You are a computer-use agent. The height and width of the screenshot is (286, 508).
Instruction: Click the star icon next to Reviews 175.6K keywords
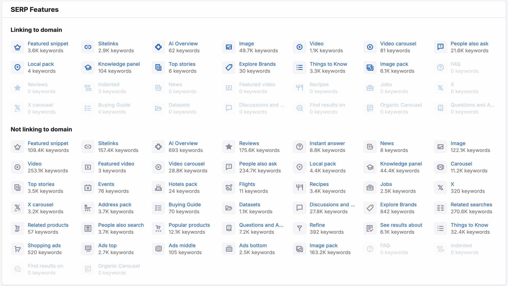point(229,147)
